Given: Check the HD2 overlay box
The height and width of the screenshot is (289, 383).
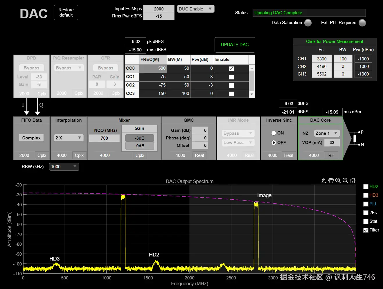Looking at the screenshot, I should pos(366,187).
